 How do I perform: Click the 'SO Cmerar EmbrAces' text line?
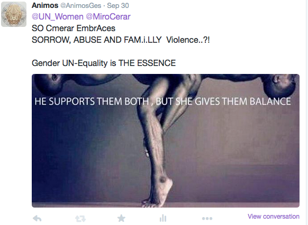pos(74,28)
